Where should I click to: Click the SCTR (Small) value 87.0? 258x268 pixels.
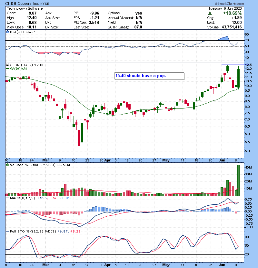coord(138,27)
